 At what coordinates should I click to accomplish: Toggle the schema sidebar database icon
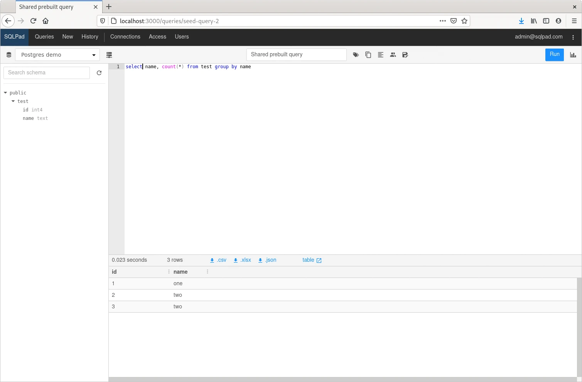[x=9, y=55]
